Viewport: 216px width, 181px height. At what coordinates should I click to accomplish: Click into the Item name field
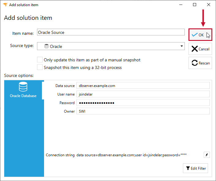click(111, 32)
